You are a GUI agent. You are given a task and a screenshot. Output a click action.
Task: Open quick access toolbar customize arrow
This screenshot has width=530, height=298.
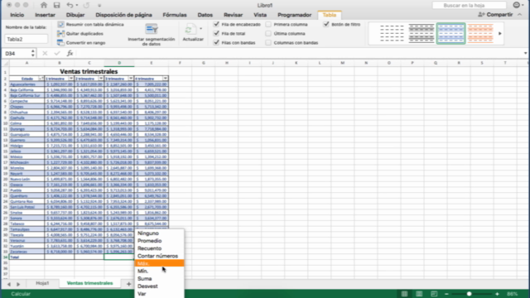[x=99, y=6]
